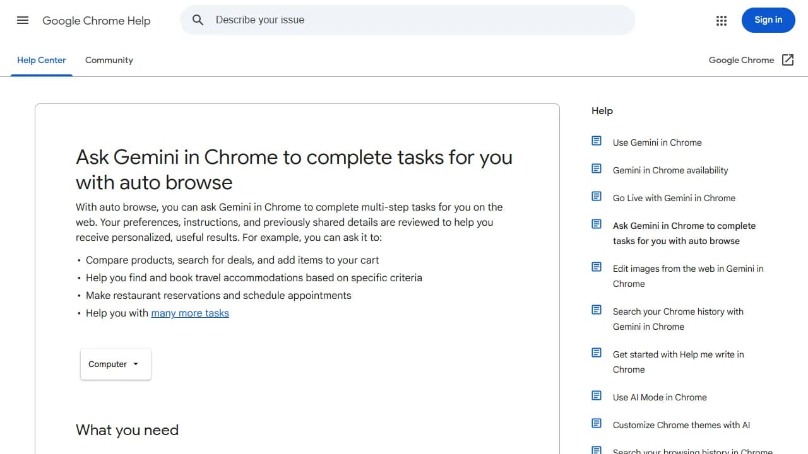Click the article icon next to Gemini in Chrome availability
This screenshot has height=454, width=808.
pos(597,168)
